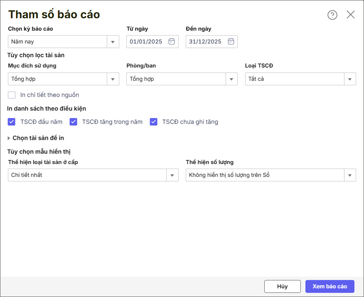Click the Từ ngày date input field

click(x=146, y=41)
